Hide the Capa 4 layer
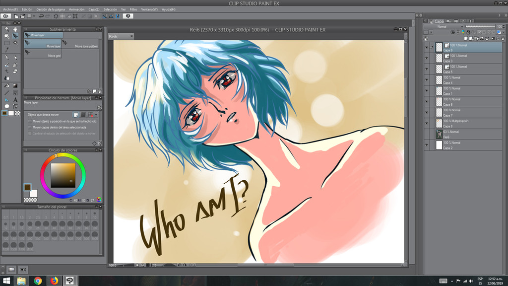This screenshot has width=508, height=286. point(426,80)
